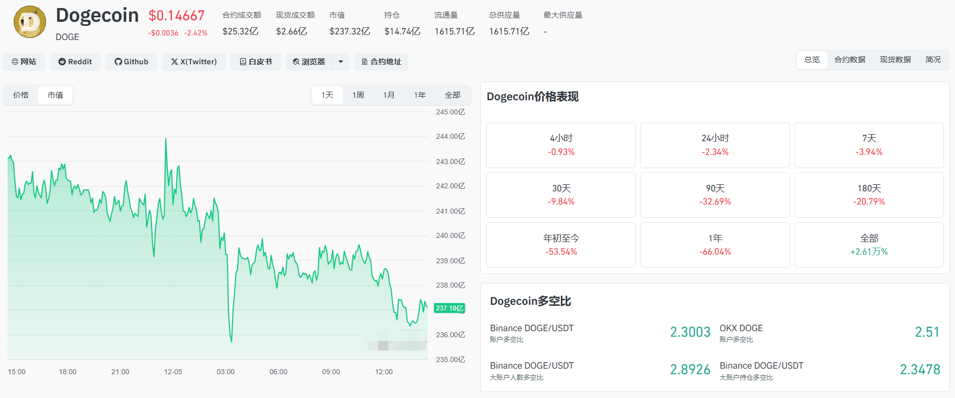The image size is (955, 398).
Task: Switch to the 现货数据 tab
Action: point(895,60)
